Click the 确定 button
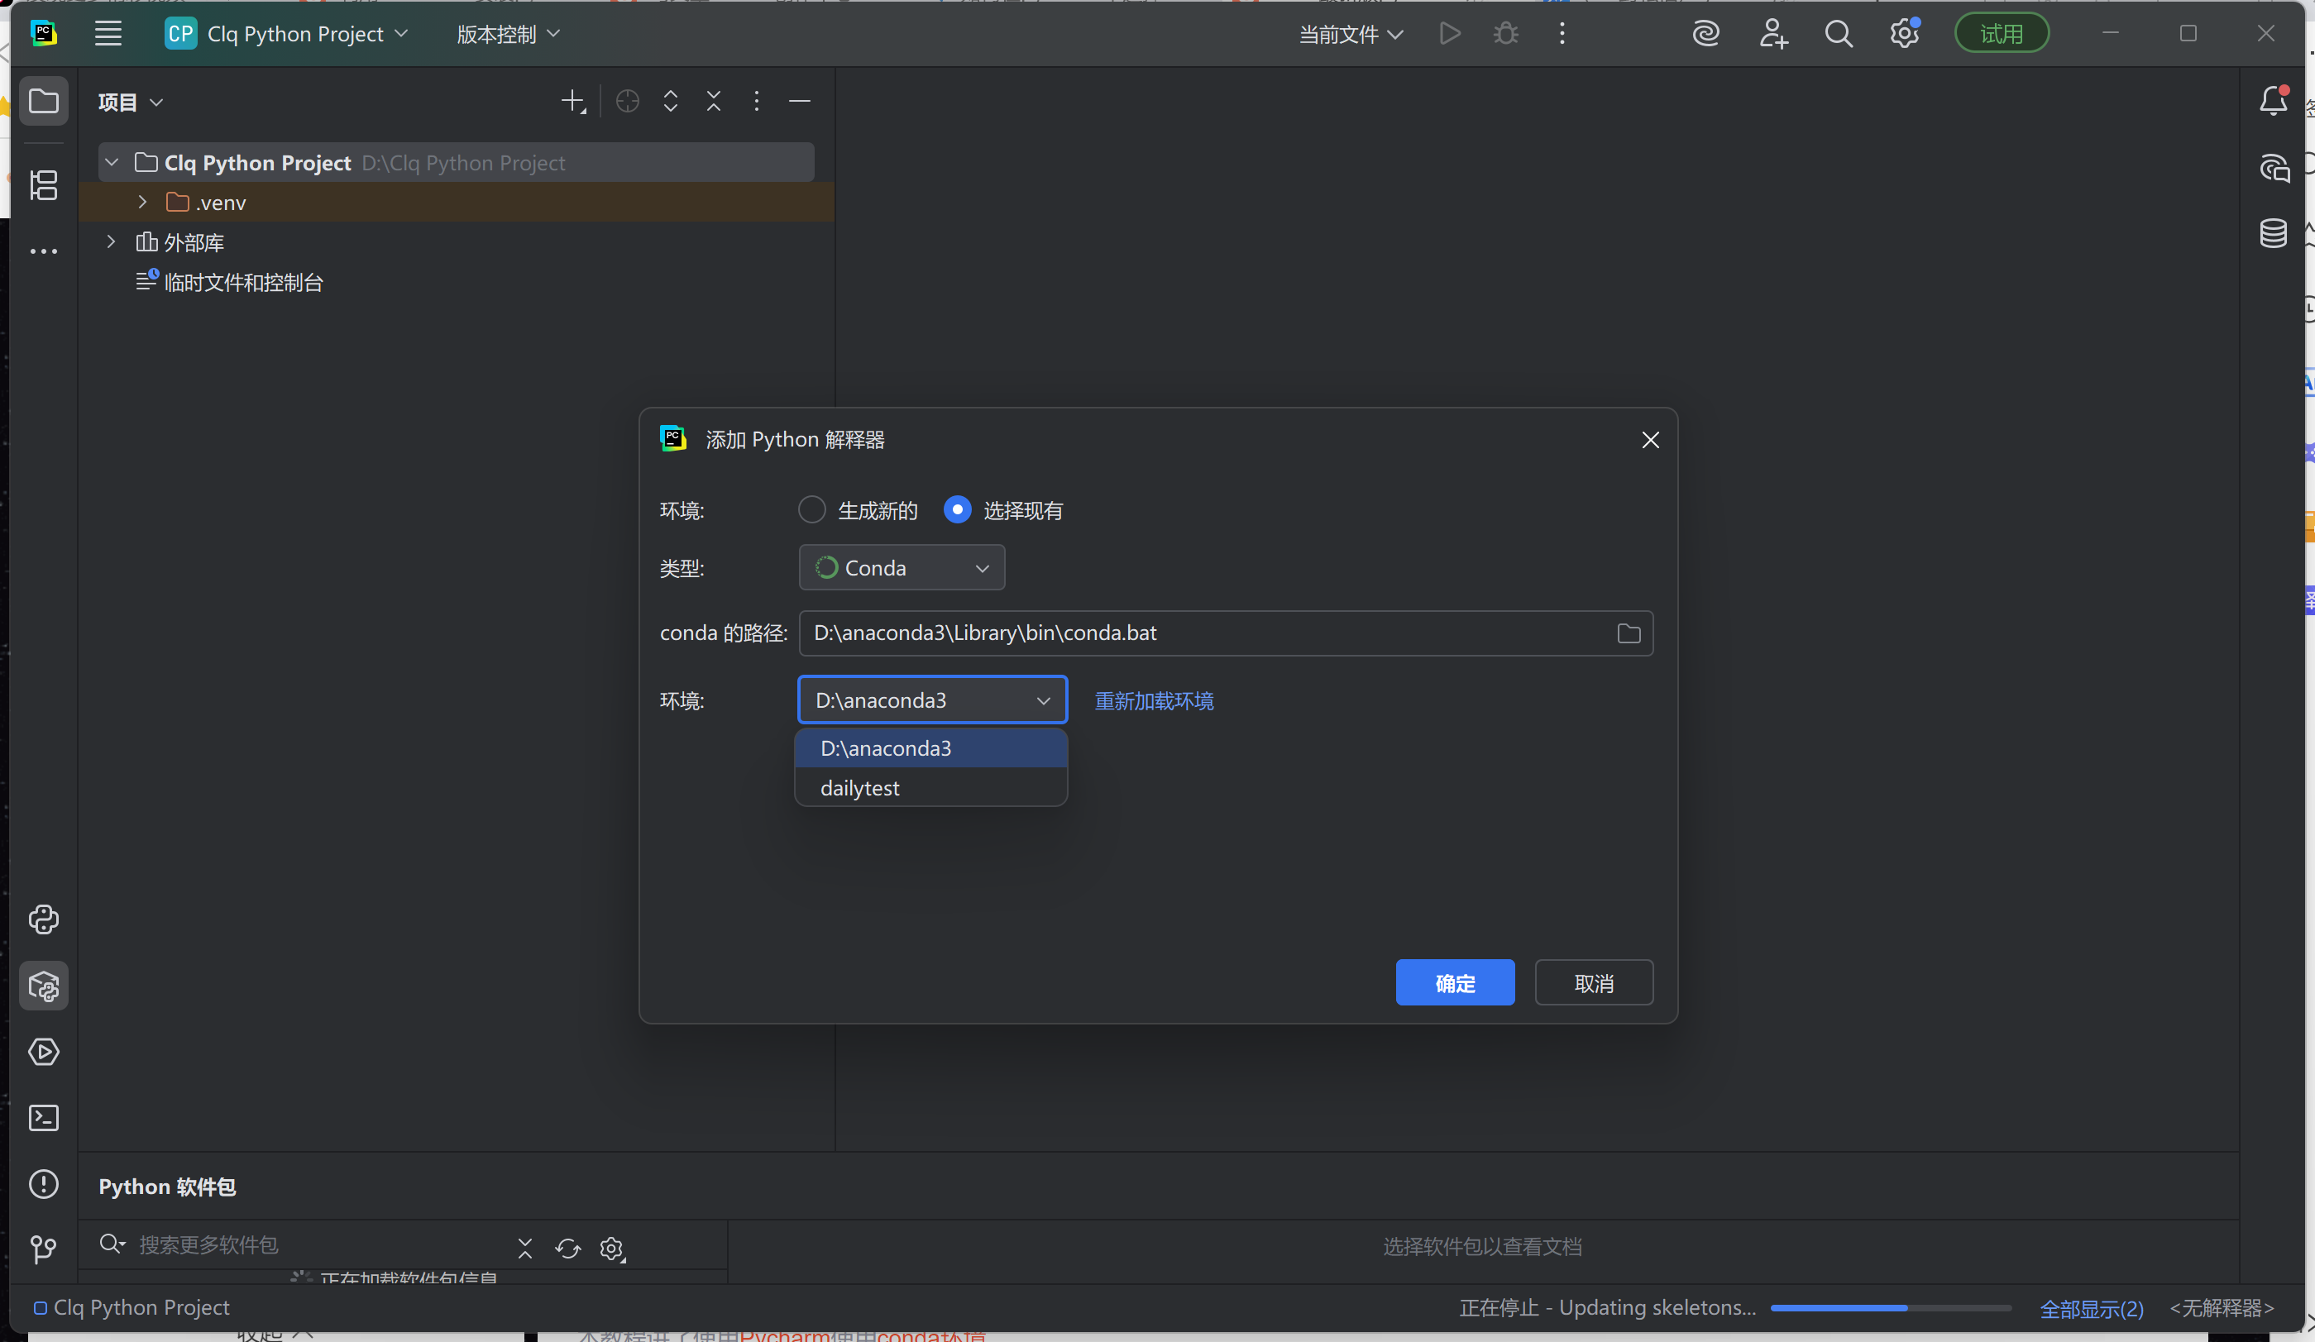 pos(1454,983)
